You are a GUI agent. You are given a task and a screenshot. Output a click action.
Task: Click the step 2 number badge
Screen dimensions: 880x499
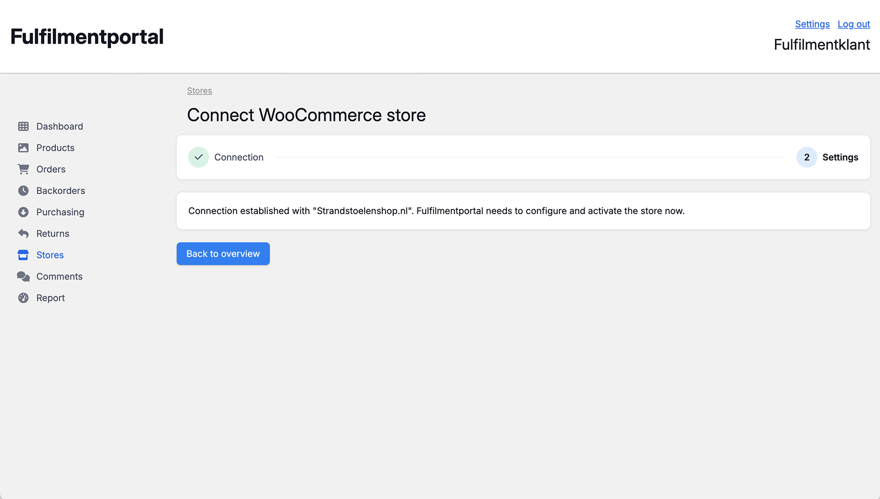point(806,157)
